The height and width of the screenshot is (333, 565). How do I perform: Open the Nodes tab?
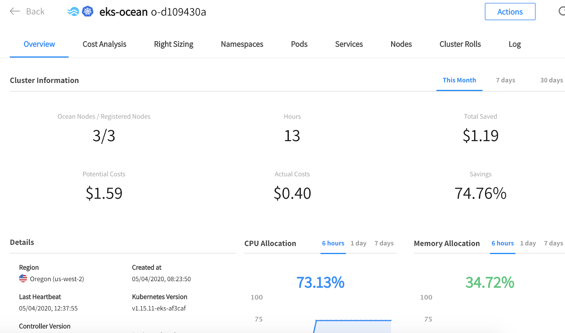click(x=401, y=44)
